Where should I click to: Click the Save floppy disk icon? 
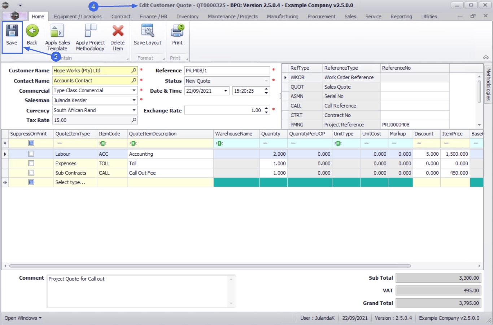[x=12, y=31]
